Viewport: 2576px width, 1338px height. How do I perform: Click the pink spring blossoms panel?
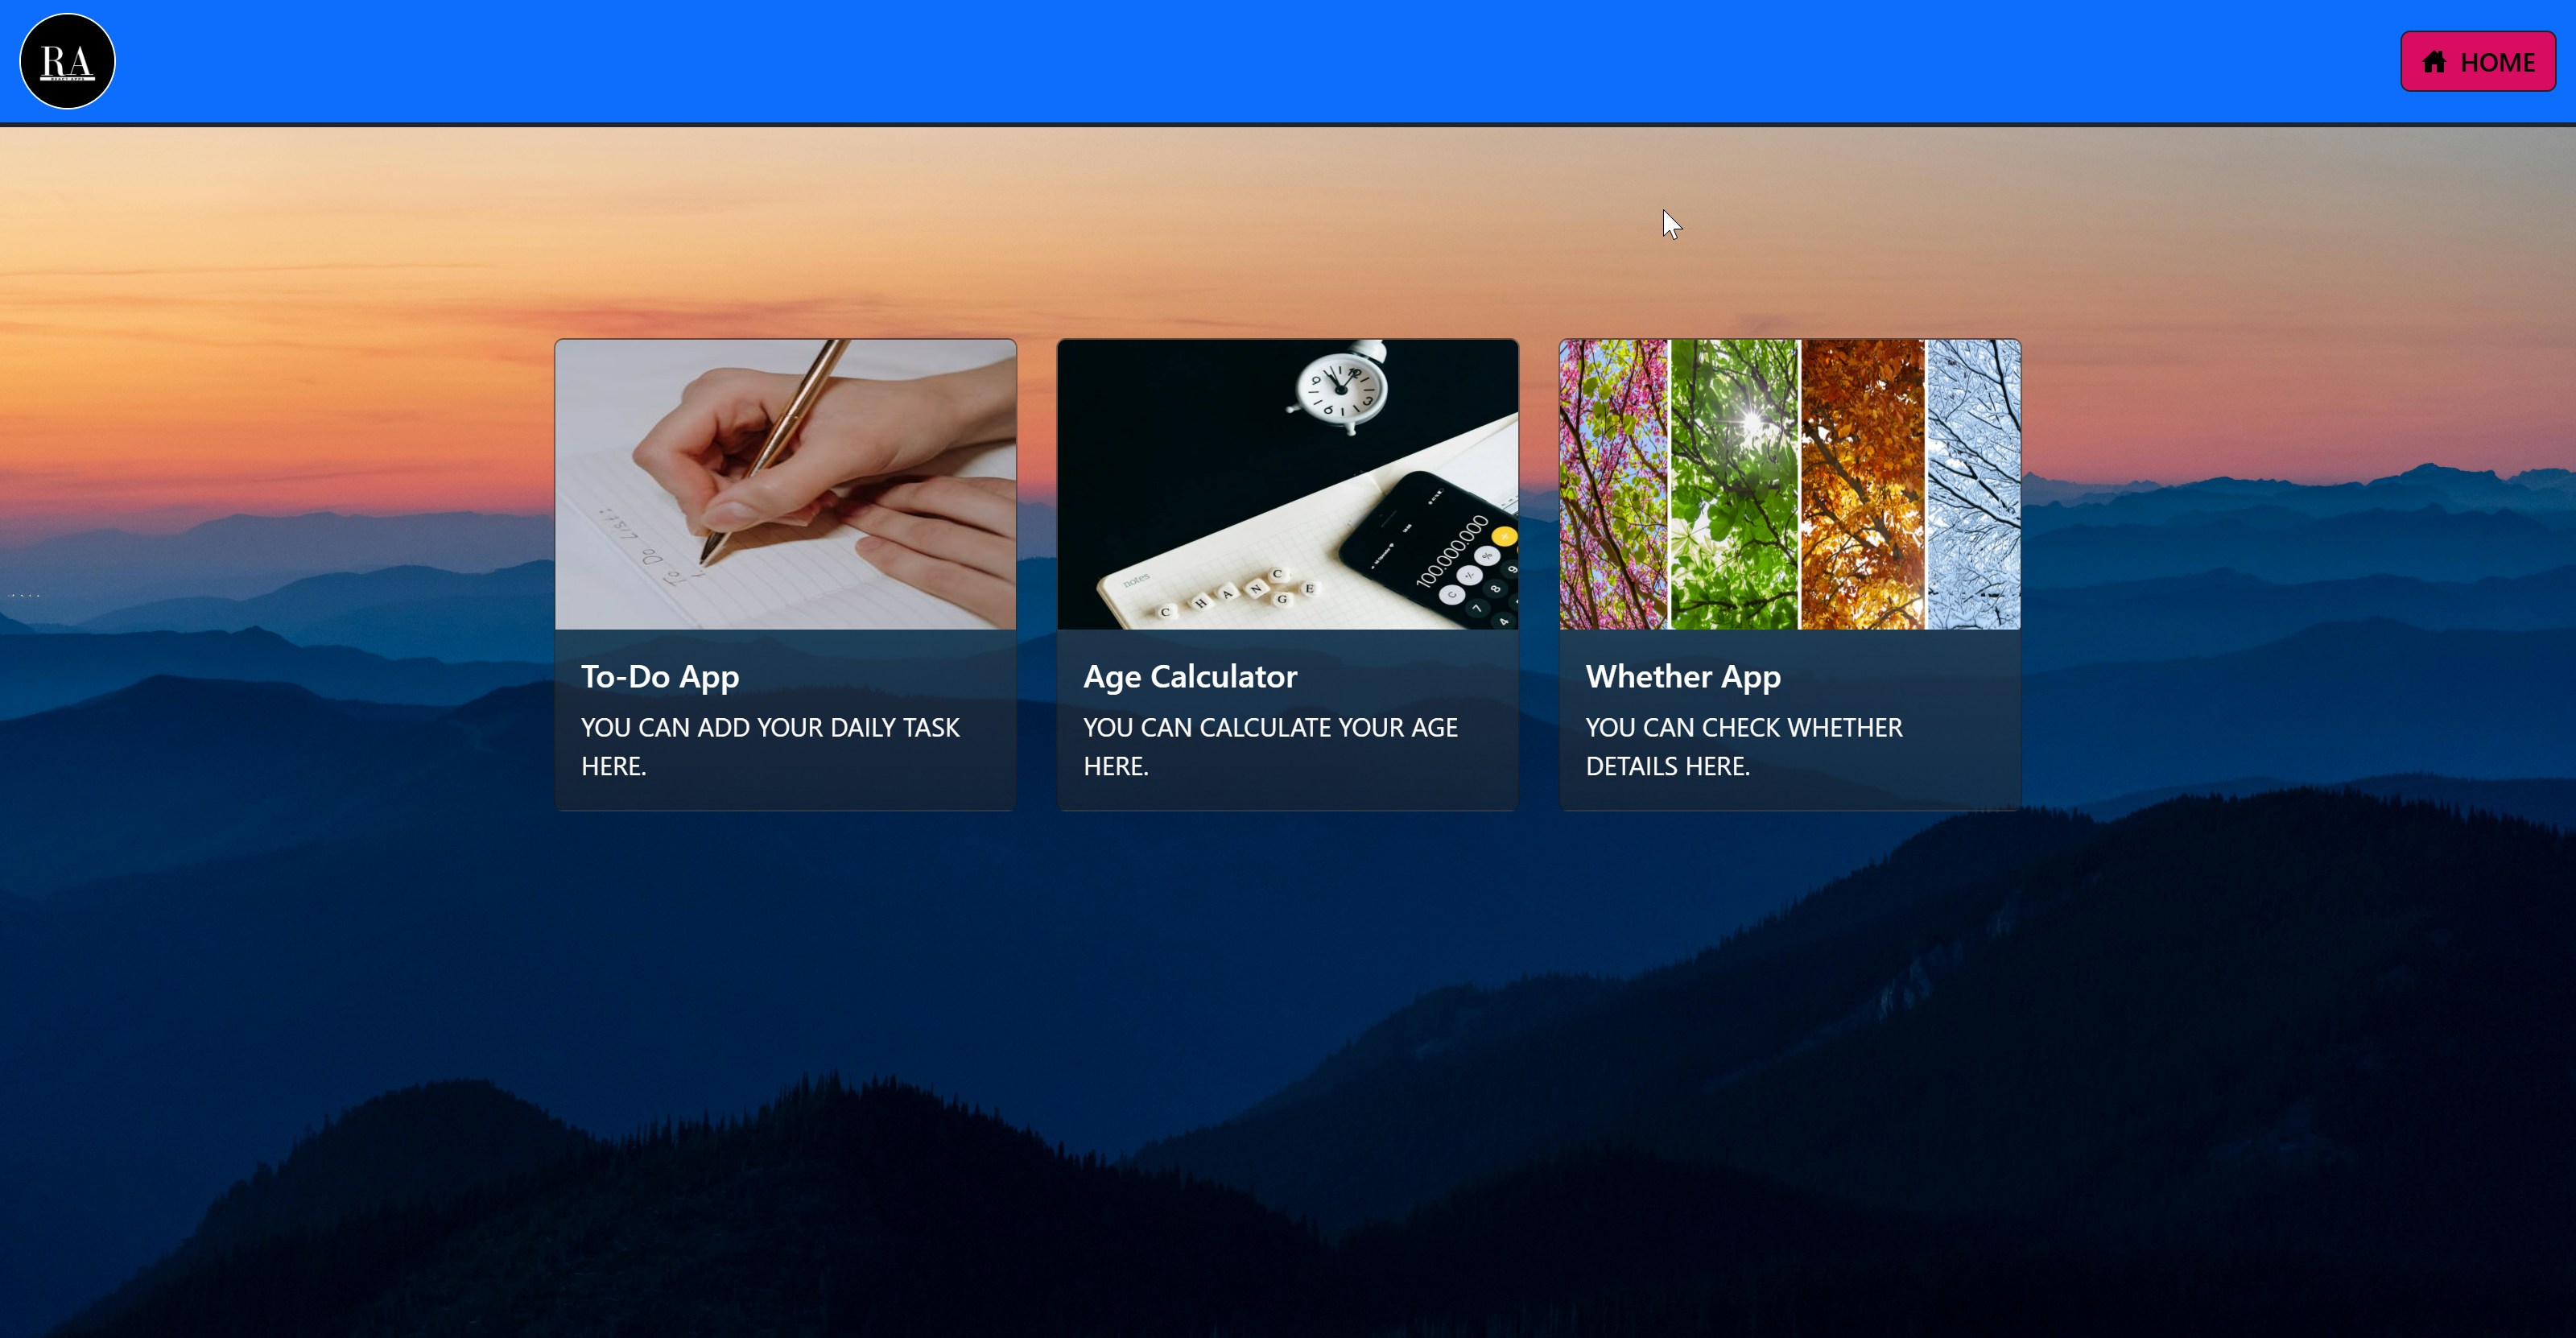(1613, 484)
